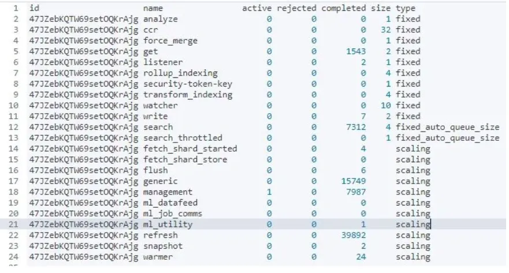The width and height of the screenshot is (509, 273).
Task: Click the "fetch_shard_started" name
Action: coord(190,148)
